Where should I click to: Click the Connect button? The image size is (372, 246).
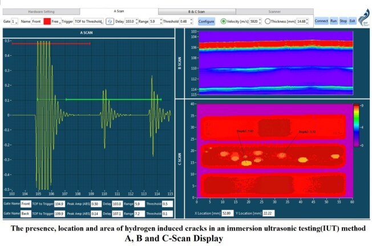click(x=321, y=21)
